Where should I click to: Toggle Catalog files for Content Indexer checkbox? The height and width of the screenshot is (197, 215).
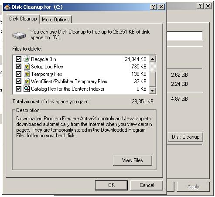(x=18, y=89)
